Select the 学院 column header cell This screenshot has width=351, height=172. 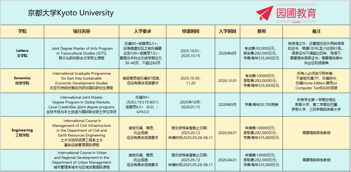22,31
